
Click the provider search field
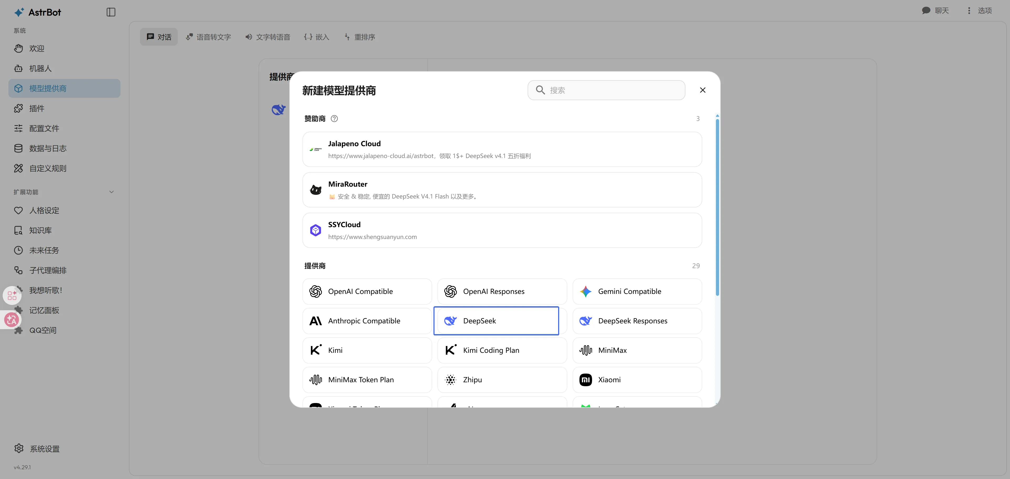point(606,90)
